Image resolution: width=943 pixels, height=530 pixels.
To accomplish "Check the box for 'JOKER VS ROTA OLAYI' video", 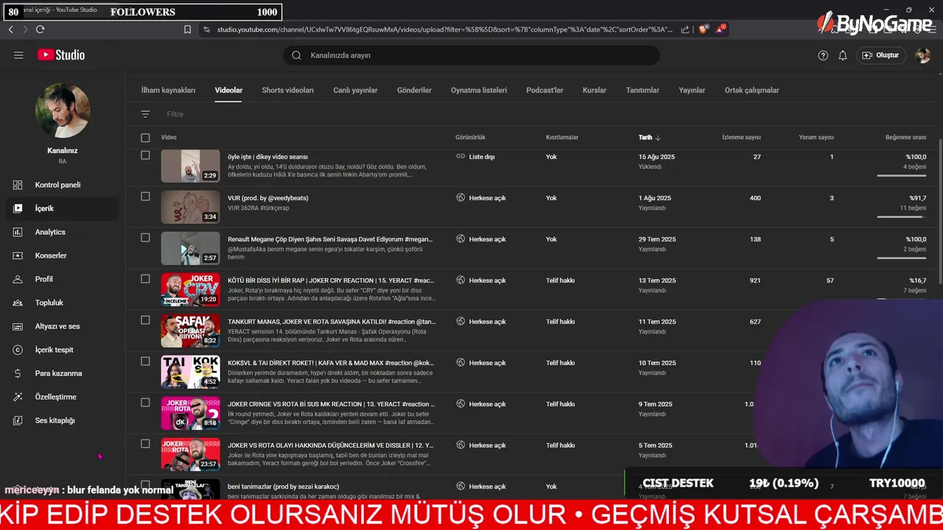I will click(145, 444).
